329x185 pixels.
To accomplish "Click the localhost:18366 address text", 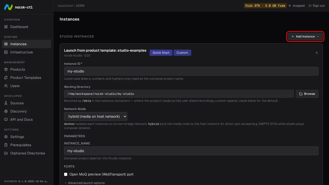I will (x=71, y=6).
